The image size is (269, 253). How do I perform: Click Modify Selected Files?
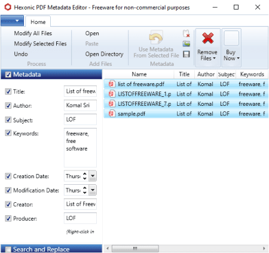click(40, 44)
